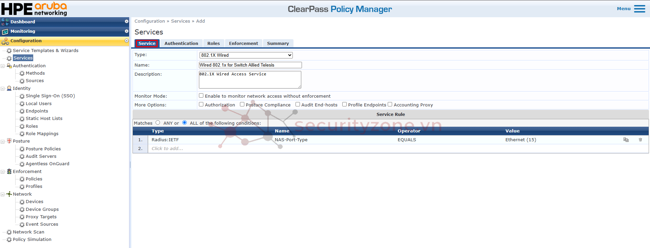Click gear icon beside Audit Servers
Viewport: 650px width, 248px height.
22,156
